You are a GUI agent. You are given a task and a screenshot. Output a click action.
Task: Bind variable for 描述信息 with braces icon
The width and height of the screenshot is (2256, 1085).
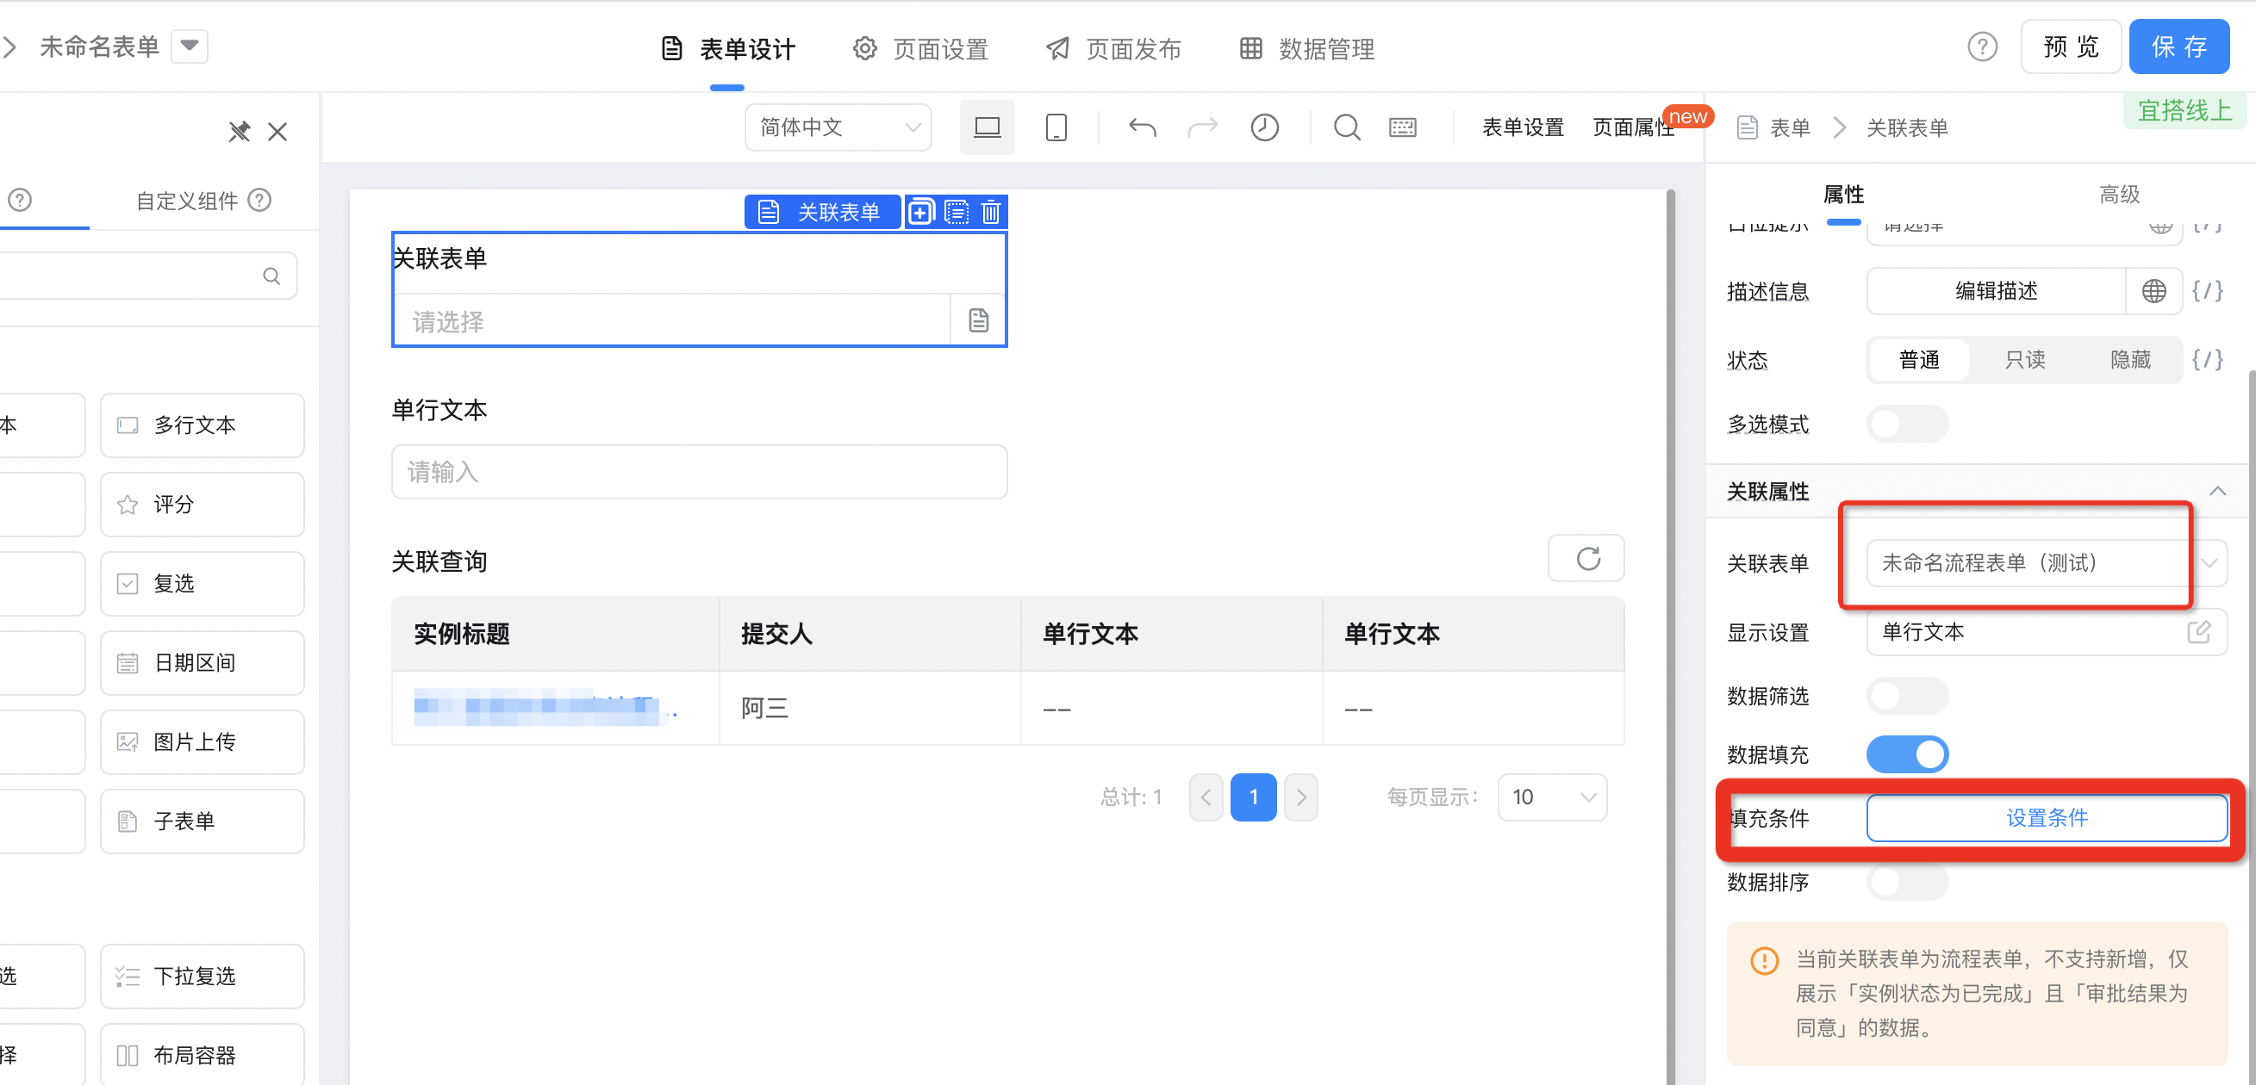click(x=2208, y=291)
